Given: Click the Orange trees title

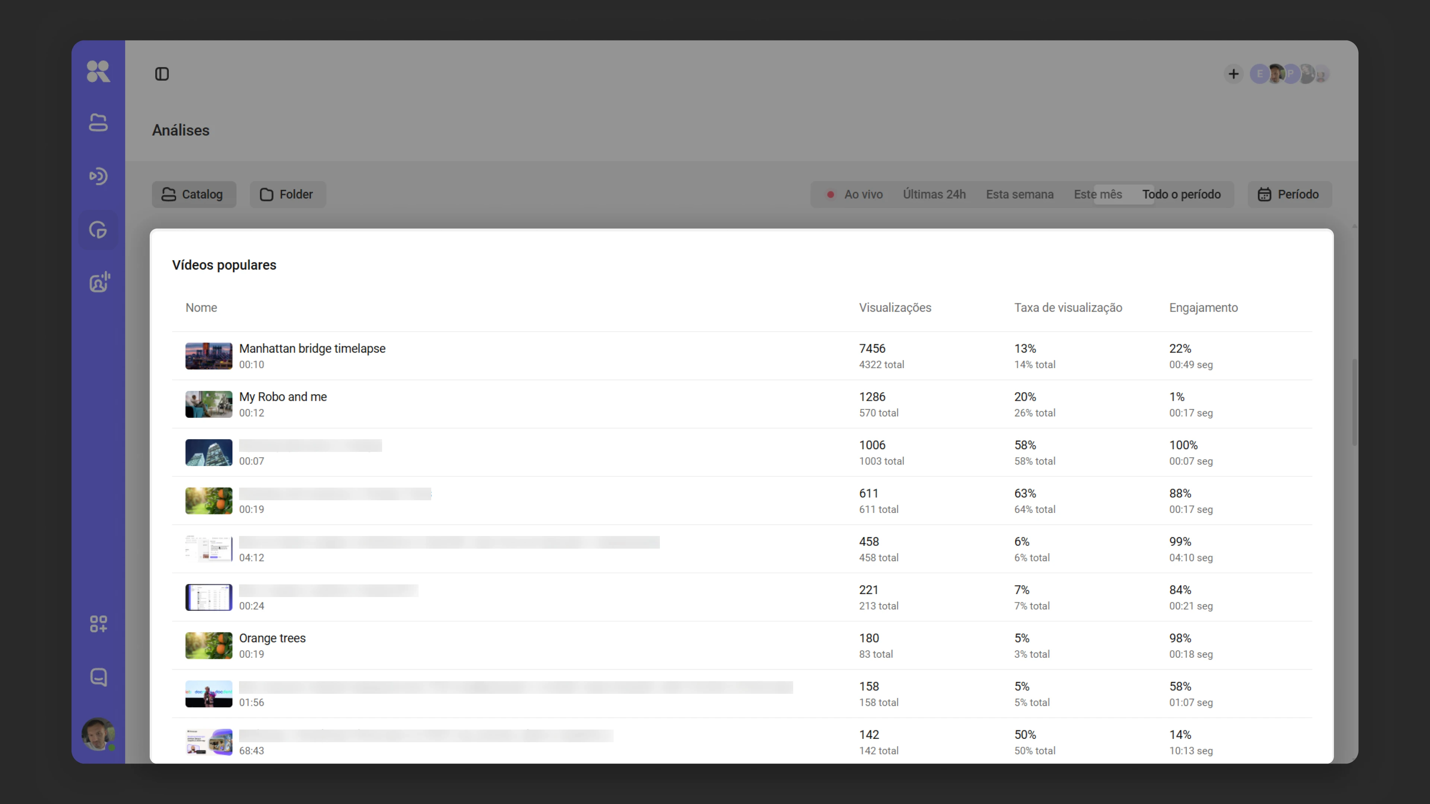Looking at the screenshot, I should [272, 638].
